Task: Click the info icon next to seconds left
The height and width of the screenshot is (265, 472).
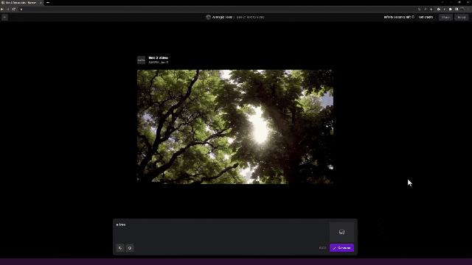Action: click(x=413, y=17)
